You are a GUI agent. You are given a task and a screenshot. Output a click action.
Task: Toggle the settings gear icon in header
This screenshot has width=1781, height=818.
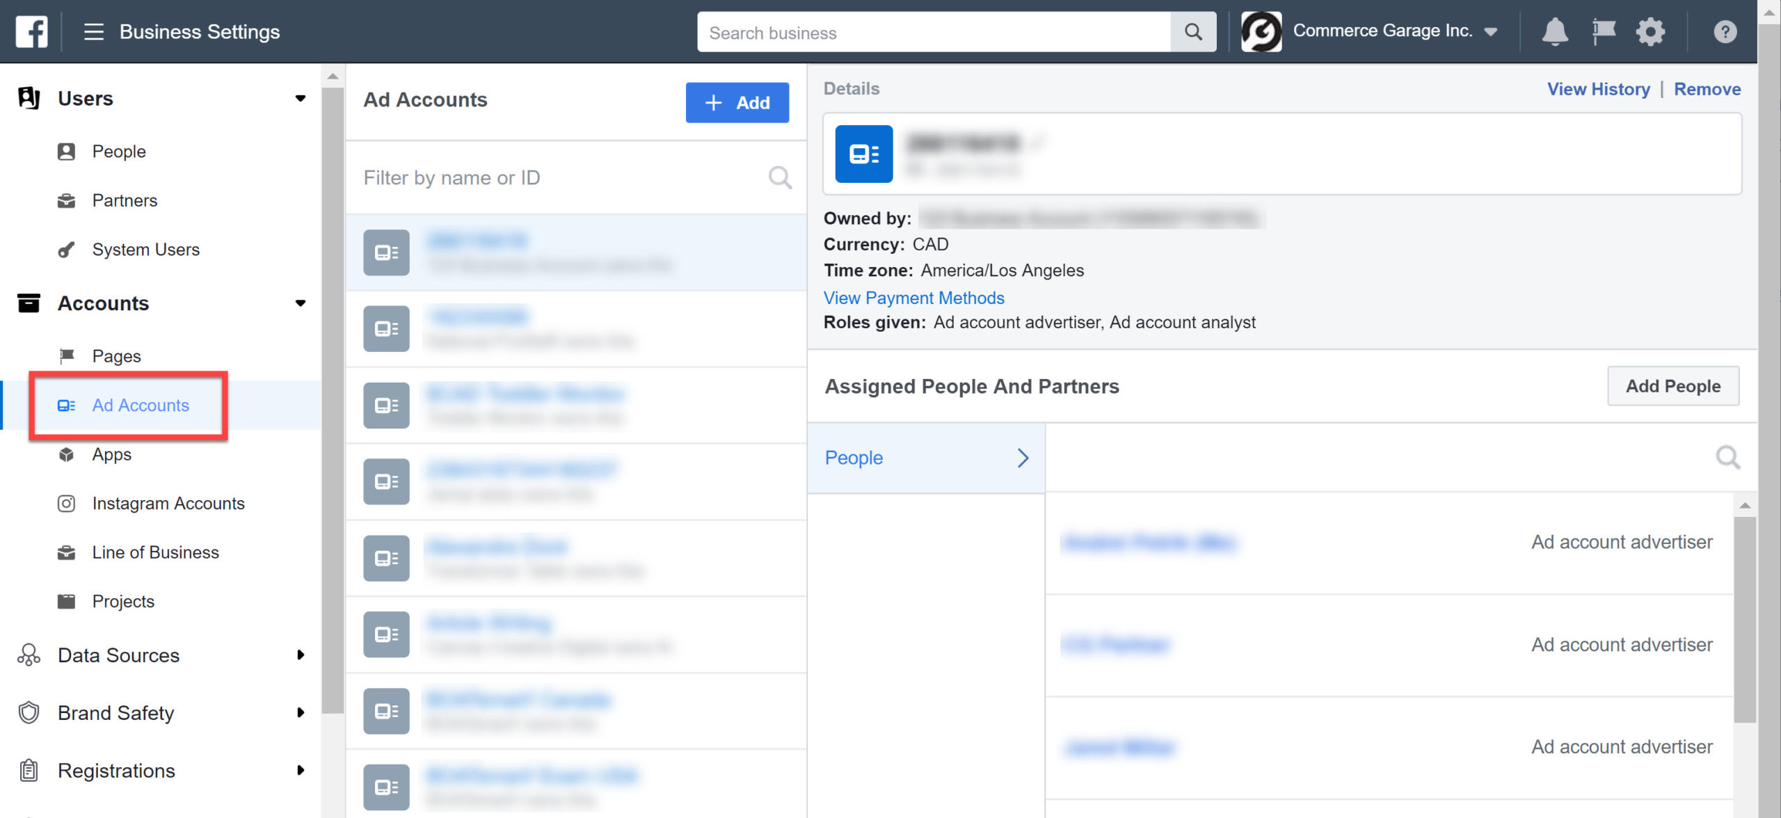click(x=1648, y=32)
